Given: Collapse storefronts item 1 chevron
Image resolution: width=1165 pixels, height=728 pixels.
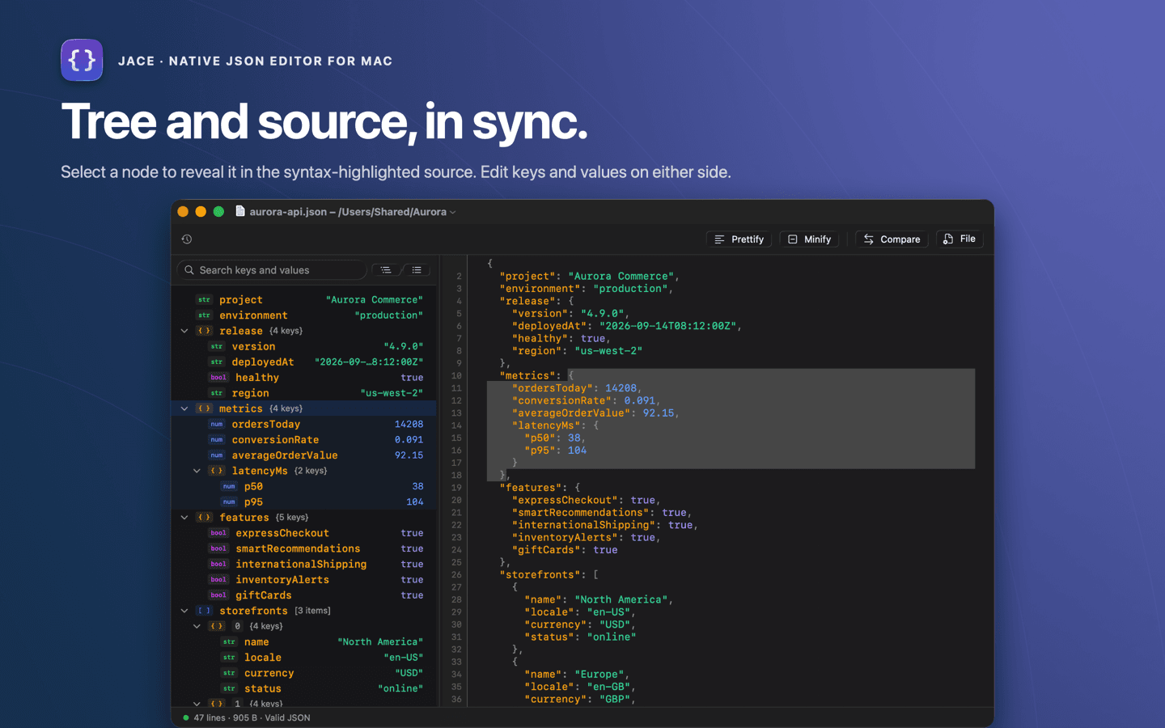Looking at the screenshot, I should tap(197, 704).
